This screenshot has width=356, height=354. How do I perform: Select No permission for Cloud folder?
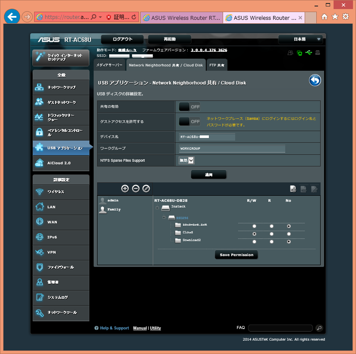coord(289,234)
